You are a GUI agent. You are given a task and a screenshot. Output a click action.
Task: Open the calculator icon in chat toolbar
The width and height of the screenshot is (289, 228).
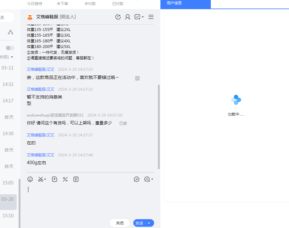tap(65, 179)
